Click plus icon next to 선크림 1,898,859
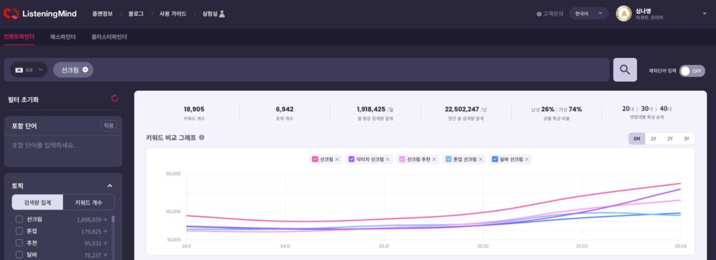Viewport: 716px width, 260px height. point(106,219)
